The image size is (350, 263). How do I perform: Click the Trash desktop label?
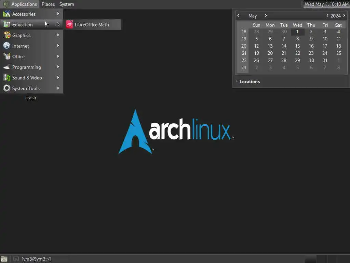(30, 98)
